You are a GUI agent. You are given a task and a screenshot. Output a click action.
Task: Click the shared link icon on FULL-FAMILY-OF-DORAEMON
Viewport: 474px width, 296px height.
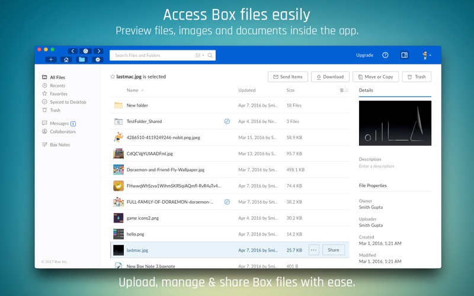click(x=227, y=202)
